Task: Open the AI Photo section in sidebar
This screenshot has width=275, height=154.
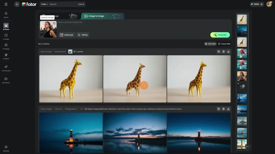Action: point(6,26)
